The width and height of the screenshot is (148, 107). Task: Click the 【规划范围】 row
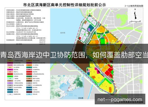click(x=26, y=19)
